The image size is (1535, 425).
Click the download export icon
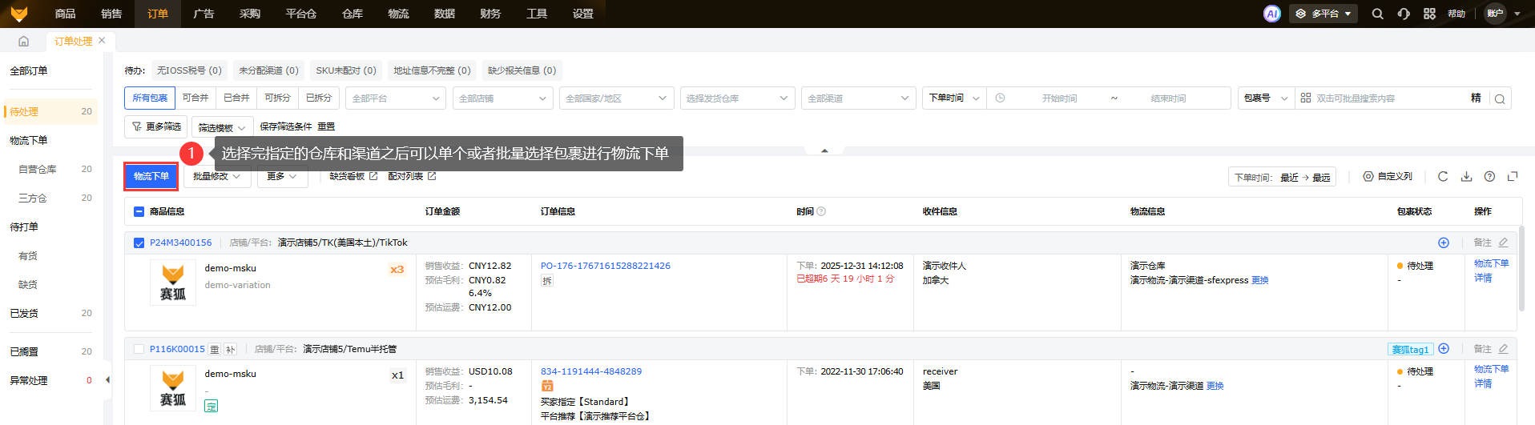pos(1466,176)
